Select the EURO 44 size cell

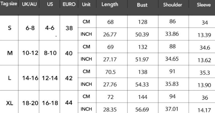click(x=69, y=103)
